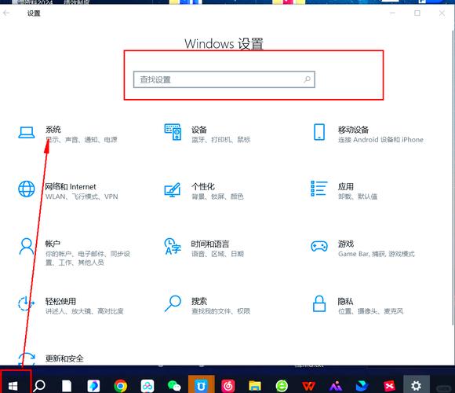Open 隐私 privacy padlock icon
The image size is (455, 393).
click(319, 303)
